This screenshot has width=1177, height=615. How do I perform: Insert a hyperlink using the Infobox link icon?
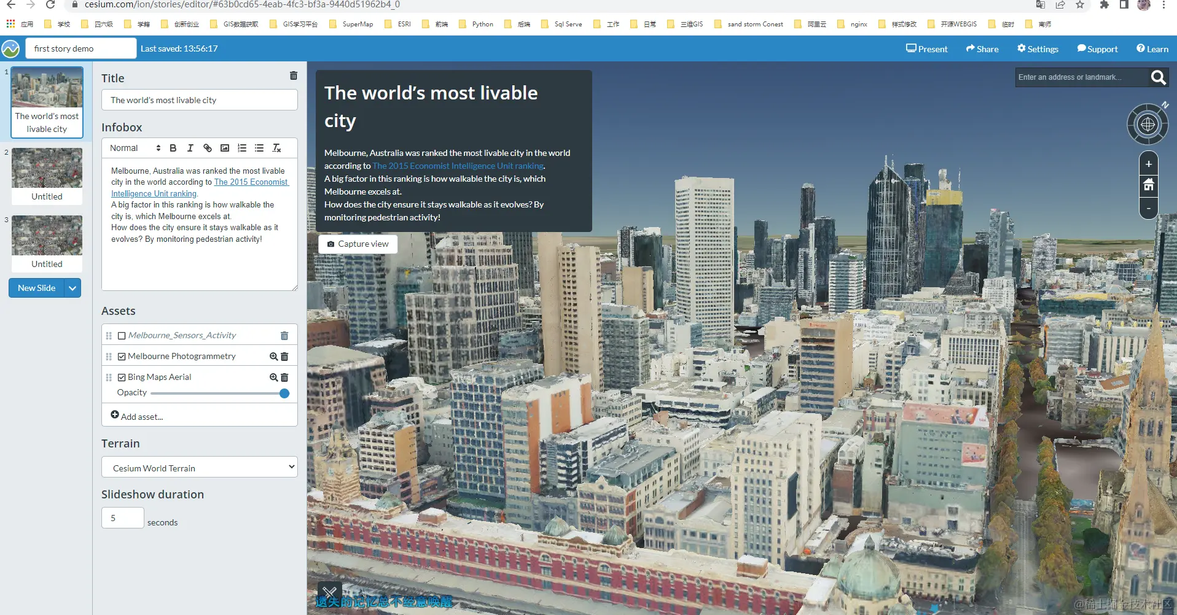pyautogui.click(x=208, y=148)
